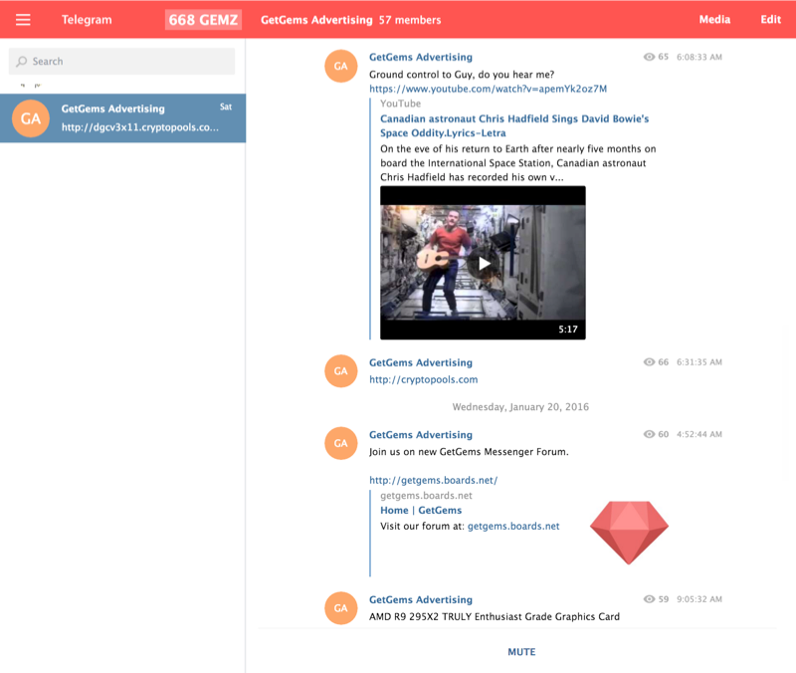Image resolution: width=796 pixels, height=673 pixels.
Task: Click GA avatar of the 9:05:32 AM message
Action: (340, 608)
